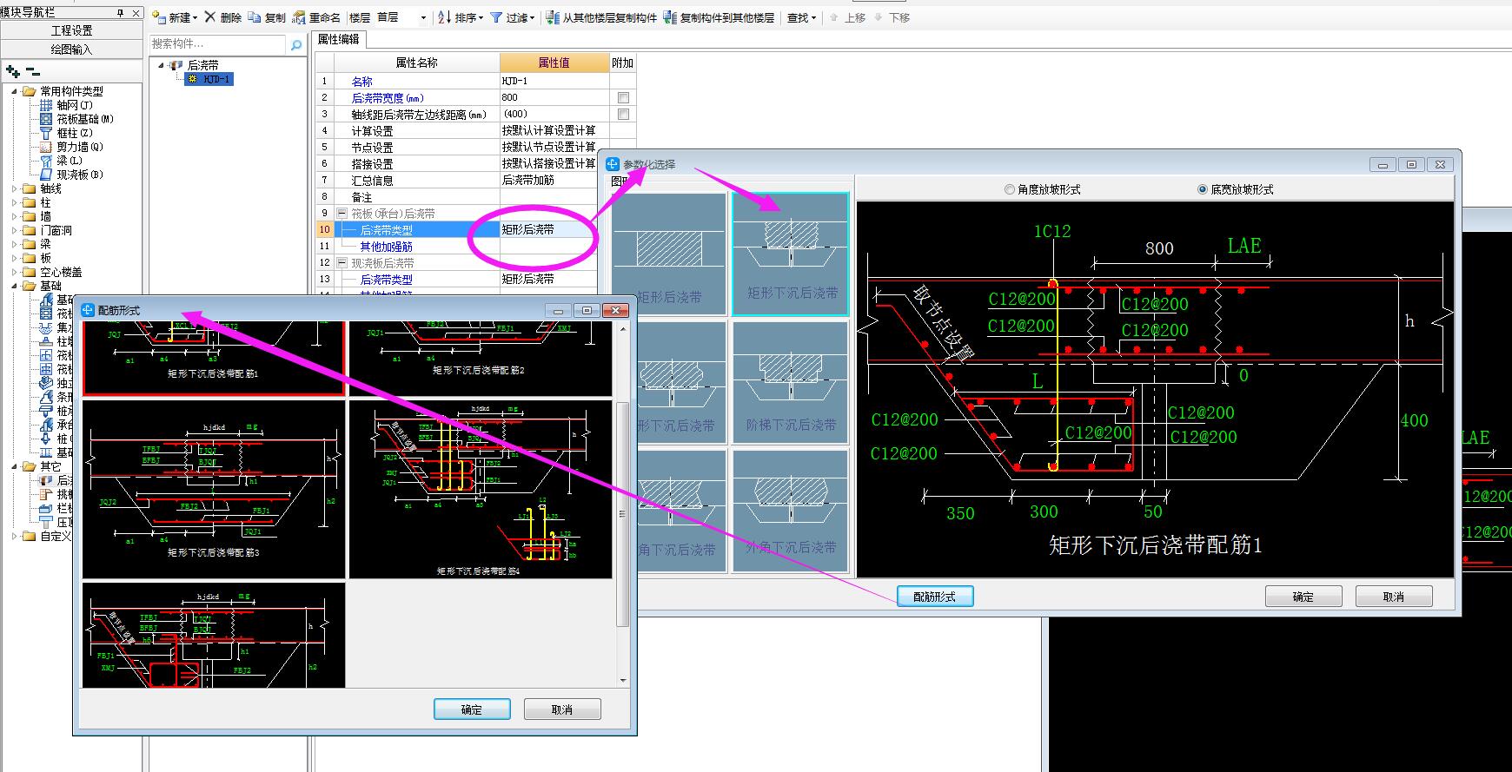Collapse 常用构件类型 tree folder
Screen dimensions: 1512x772
(x=15, y=91)
